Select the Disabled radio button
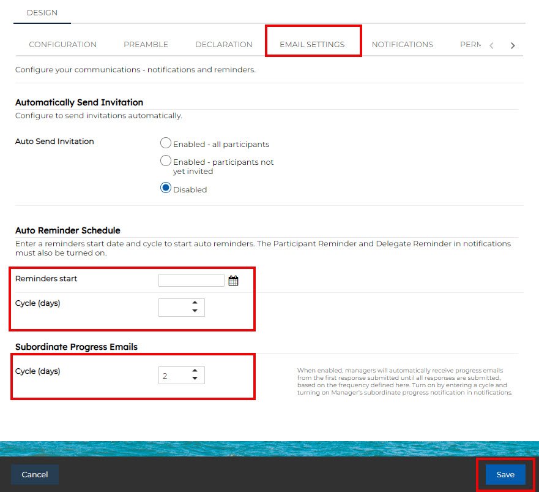Image resolution: width=539 pixels, height=492 pixels. click(x=165, y=189)
